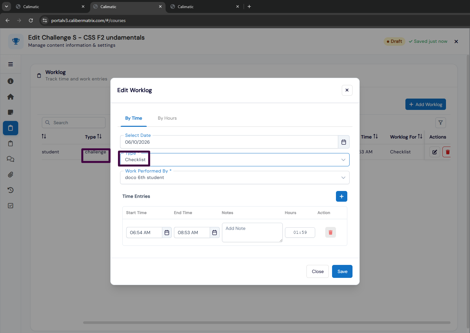Screen dimensions: 470x333
Task: Sort by the first column arrows
Action: tap(44, 137)
